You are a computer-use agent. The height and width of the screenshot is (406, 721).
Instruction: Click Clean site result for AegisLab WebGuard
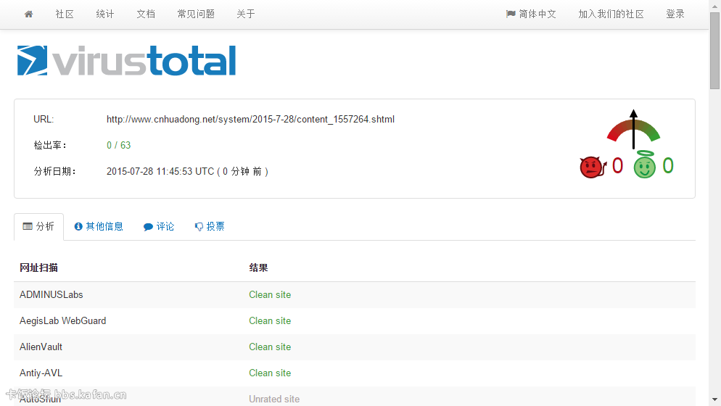point(270,321)
